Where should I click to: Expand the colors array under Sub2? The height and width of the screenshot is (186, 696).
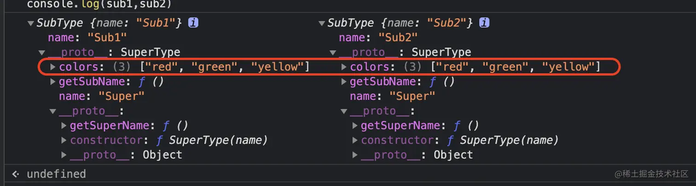344,67
